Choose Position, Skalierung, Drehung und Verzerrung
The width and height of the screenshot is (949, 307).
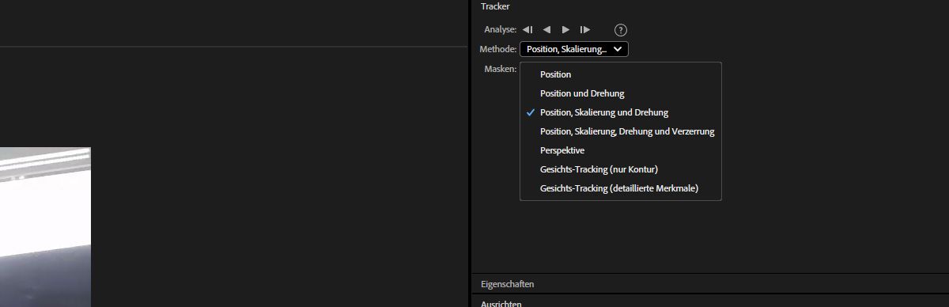pyautogui.click(x=621, y=131)
